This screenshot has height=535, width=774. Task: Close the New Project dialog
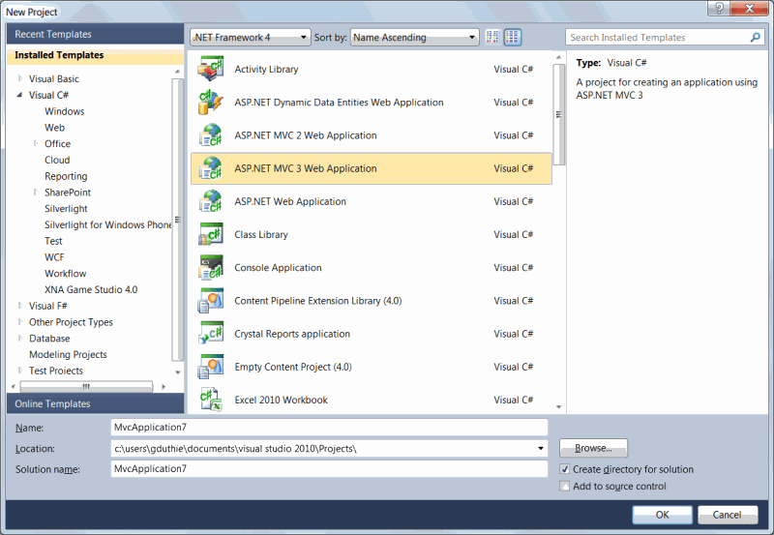tap(749, 9)
